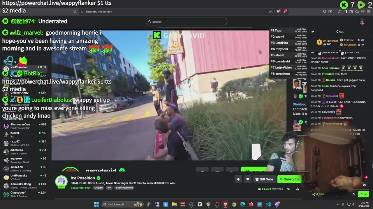Open File Explorer from the taskbar

click(174, 204)
